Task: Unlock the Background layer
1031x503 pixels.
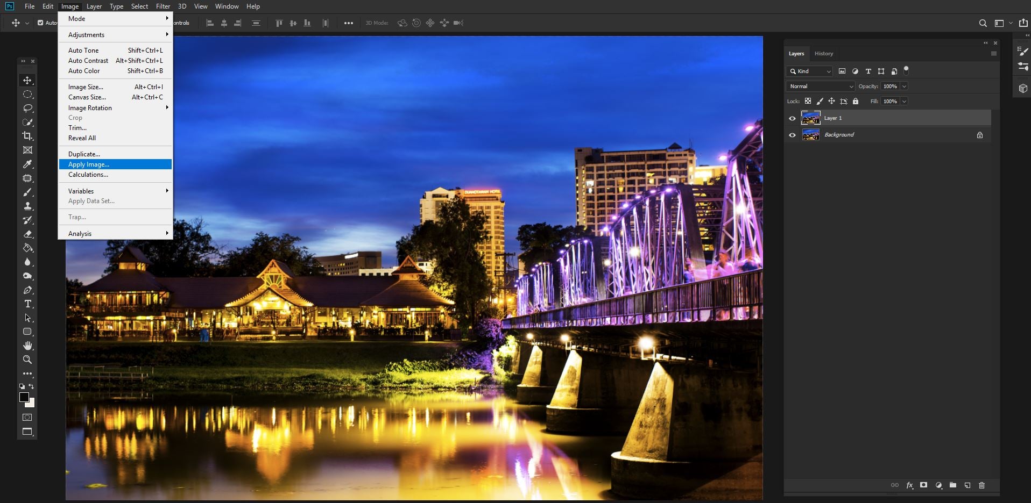Action: (979, 135)
